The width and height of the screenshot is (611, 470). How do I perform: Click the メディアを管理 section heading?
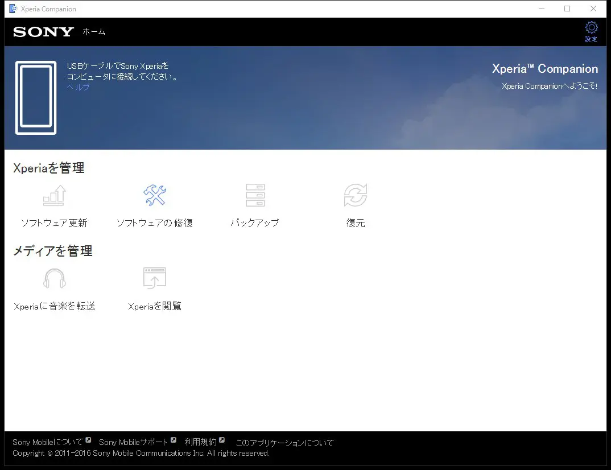tap(52, 250)
